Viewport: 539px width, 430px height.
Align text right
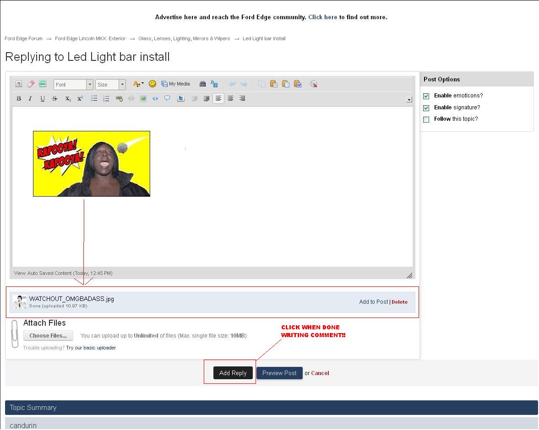(x=242, y=98)
